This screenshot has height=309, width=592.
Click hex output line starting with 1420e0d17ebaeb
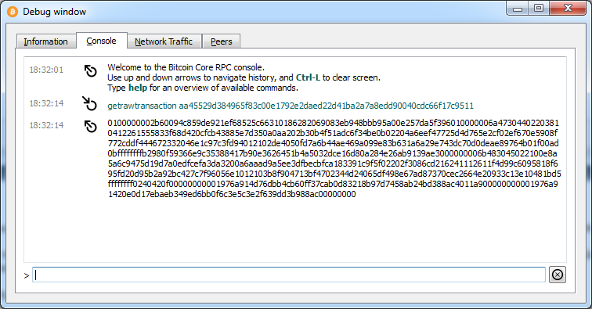pos(232,194)
